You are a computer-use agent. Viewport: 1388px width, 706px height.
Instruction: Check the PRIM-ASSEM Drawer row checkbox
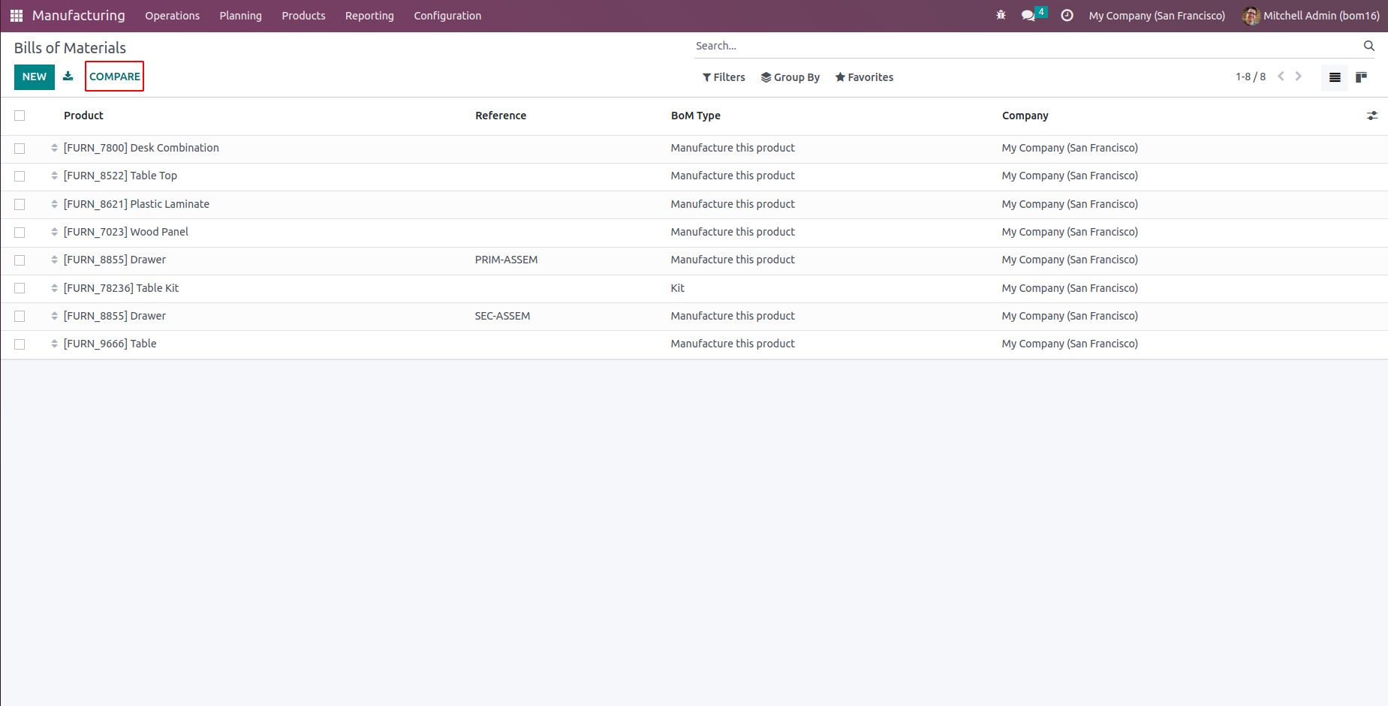pyautogui.click(x=20, y=260)
